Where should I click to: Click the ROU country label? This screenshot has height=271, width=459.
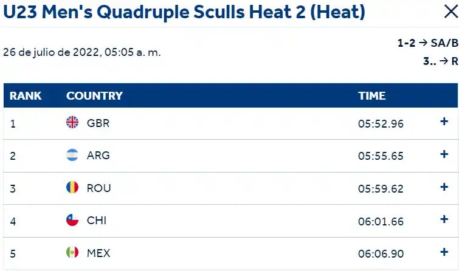[x=98, y=188]
